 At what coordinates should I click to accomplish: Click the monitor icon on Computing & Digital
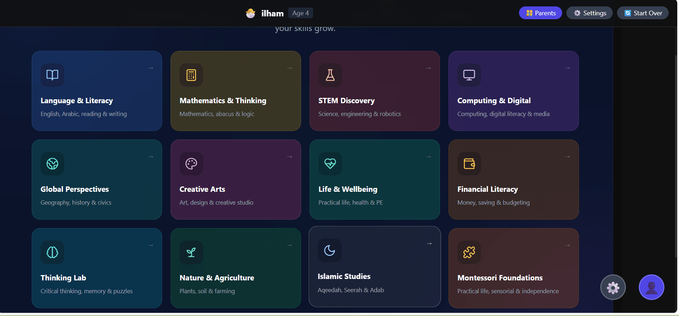(x=469, y=75)
